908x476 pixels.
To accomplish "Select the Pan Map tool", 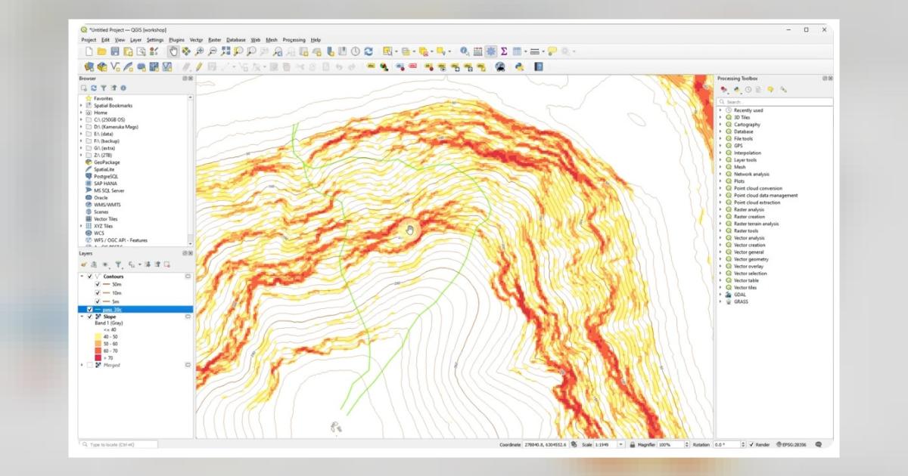I will click(173, 51).
